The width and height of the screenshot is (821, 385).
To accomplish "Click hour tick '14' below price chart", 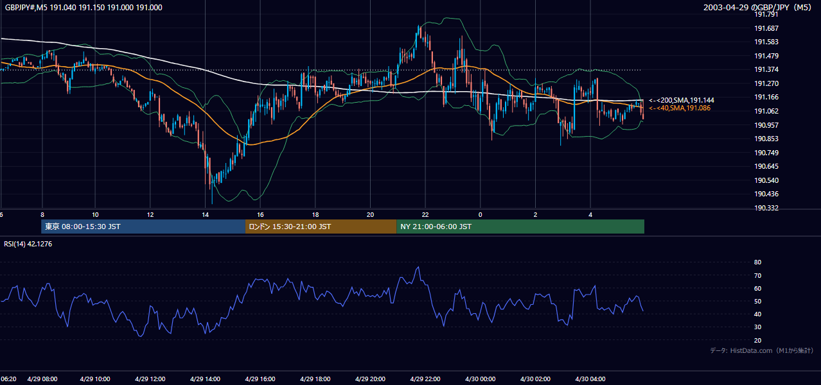I will [206, 214].
